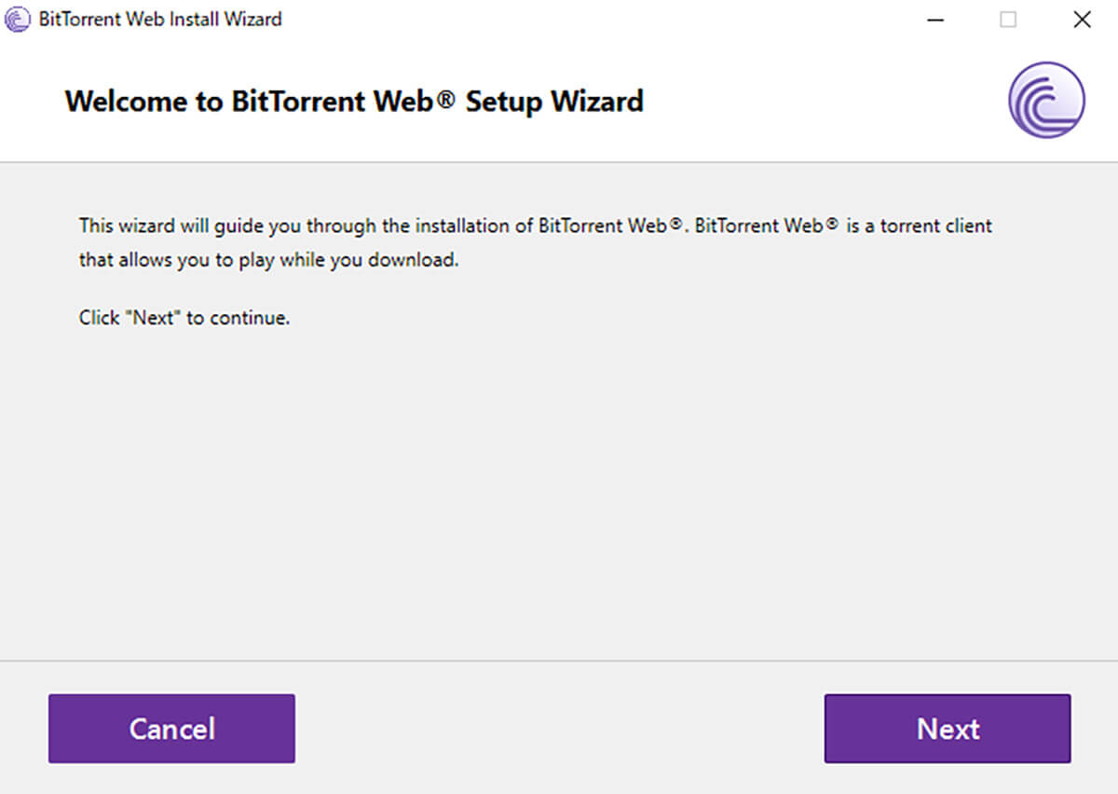
Task: Click the large purple BitTorrent logo
Action: click(x=1046, y=101)
